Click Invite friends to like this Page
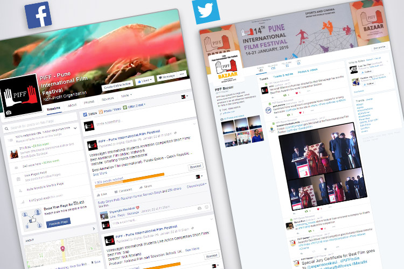The image size is (404, 269). tap(45, 187)
